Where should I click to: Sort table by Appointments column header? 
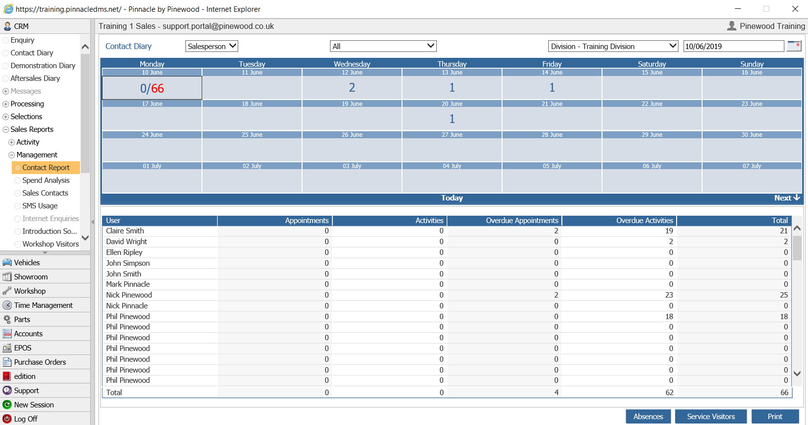pyautogui.click(x=275, y=221)
